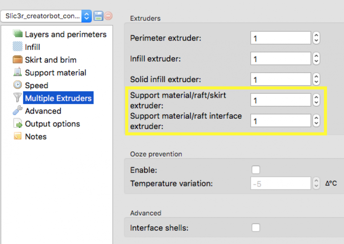Open the Output options settings page
This screenshot has width=344, height=244.
coord(52,124)
